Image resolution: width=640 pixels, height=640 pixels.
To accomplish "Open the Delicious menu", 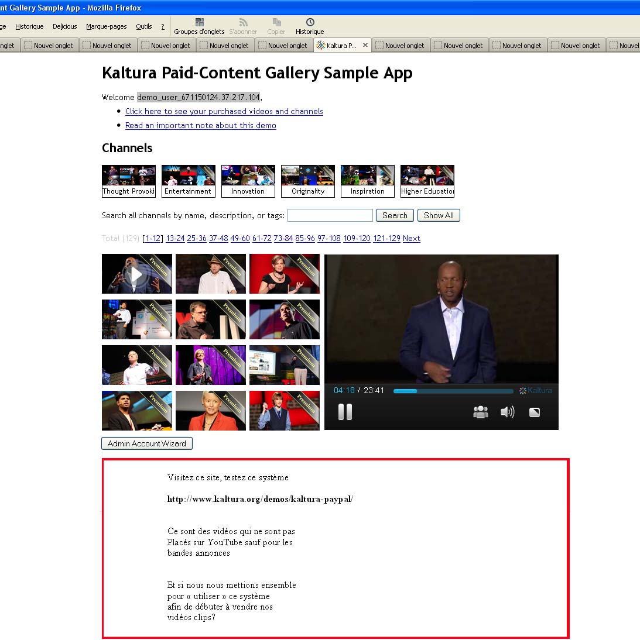I will [64, 26].
